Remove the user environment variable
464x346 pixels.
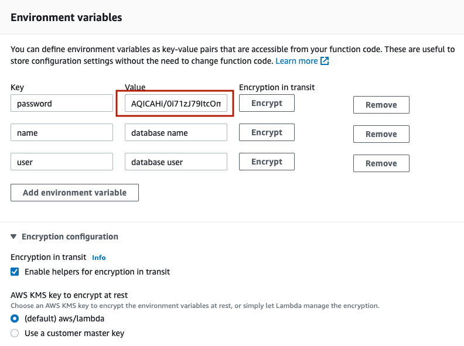381,163
